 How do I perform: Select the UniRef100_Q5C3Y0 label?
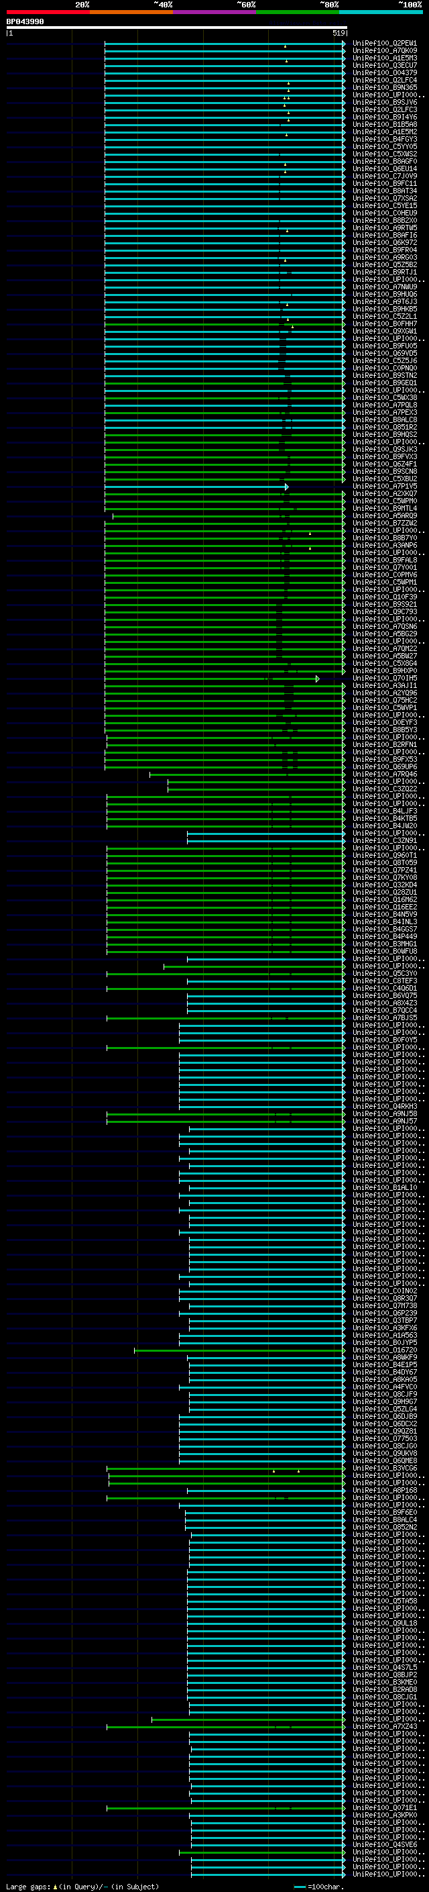click(x=385, y=974)
